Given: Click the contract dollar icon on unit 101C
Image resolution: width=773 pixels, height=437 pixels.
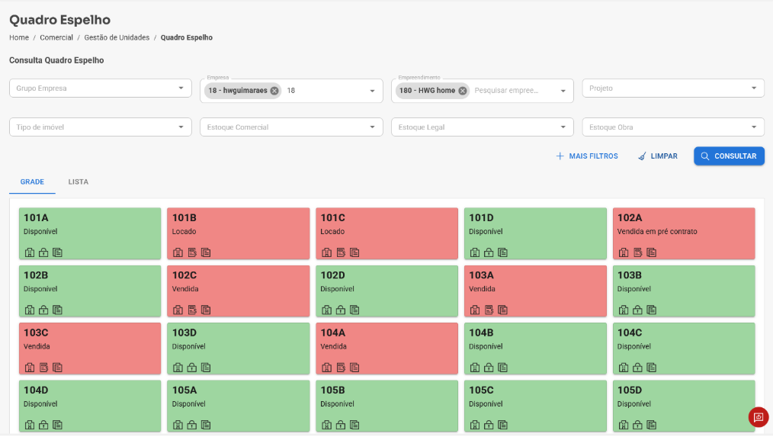Looking at the screenshot, I should (341, 252).
